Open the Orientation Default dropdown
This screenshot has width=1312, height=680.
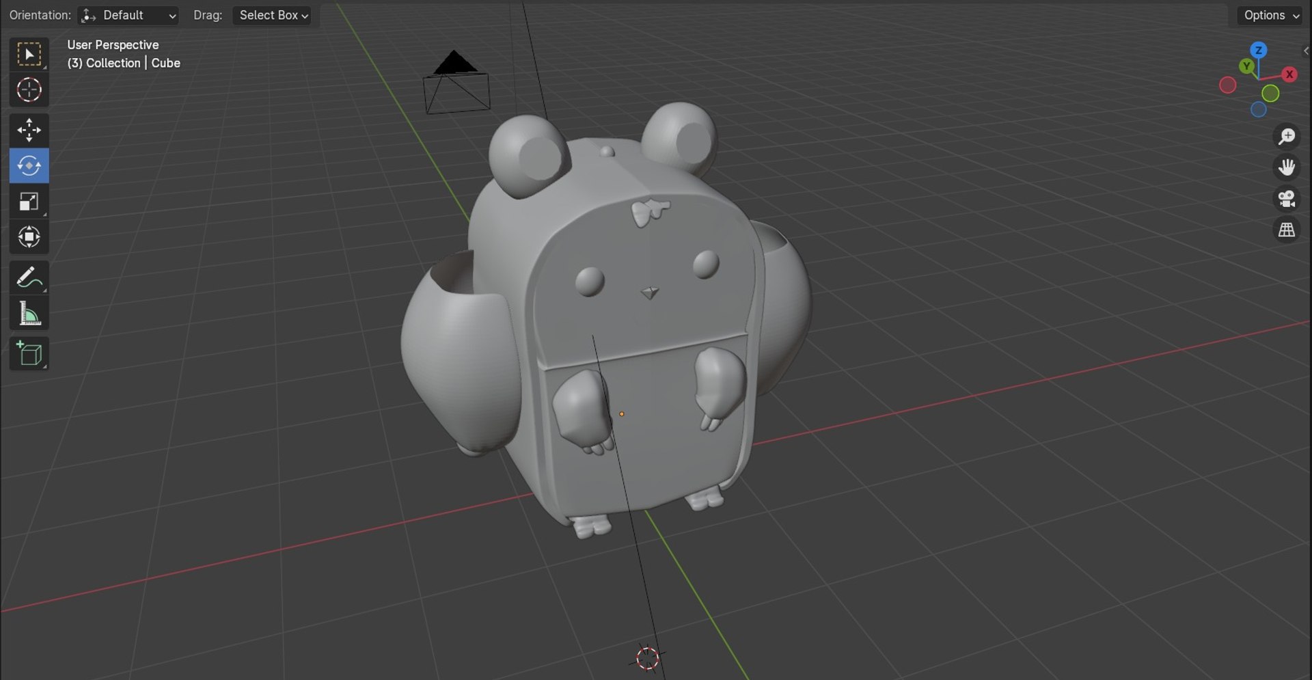128,15
